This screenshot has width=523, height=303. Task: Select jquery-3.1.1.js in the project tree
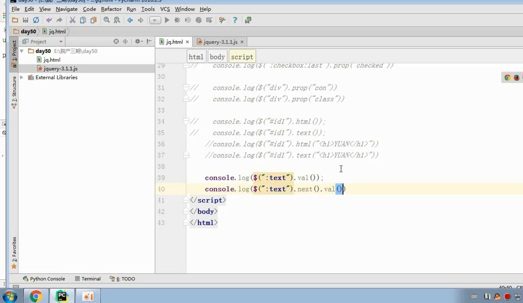click(61, 68)
